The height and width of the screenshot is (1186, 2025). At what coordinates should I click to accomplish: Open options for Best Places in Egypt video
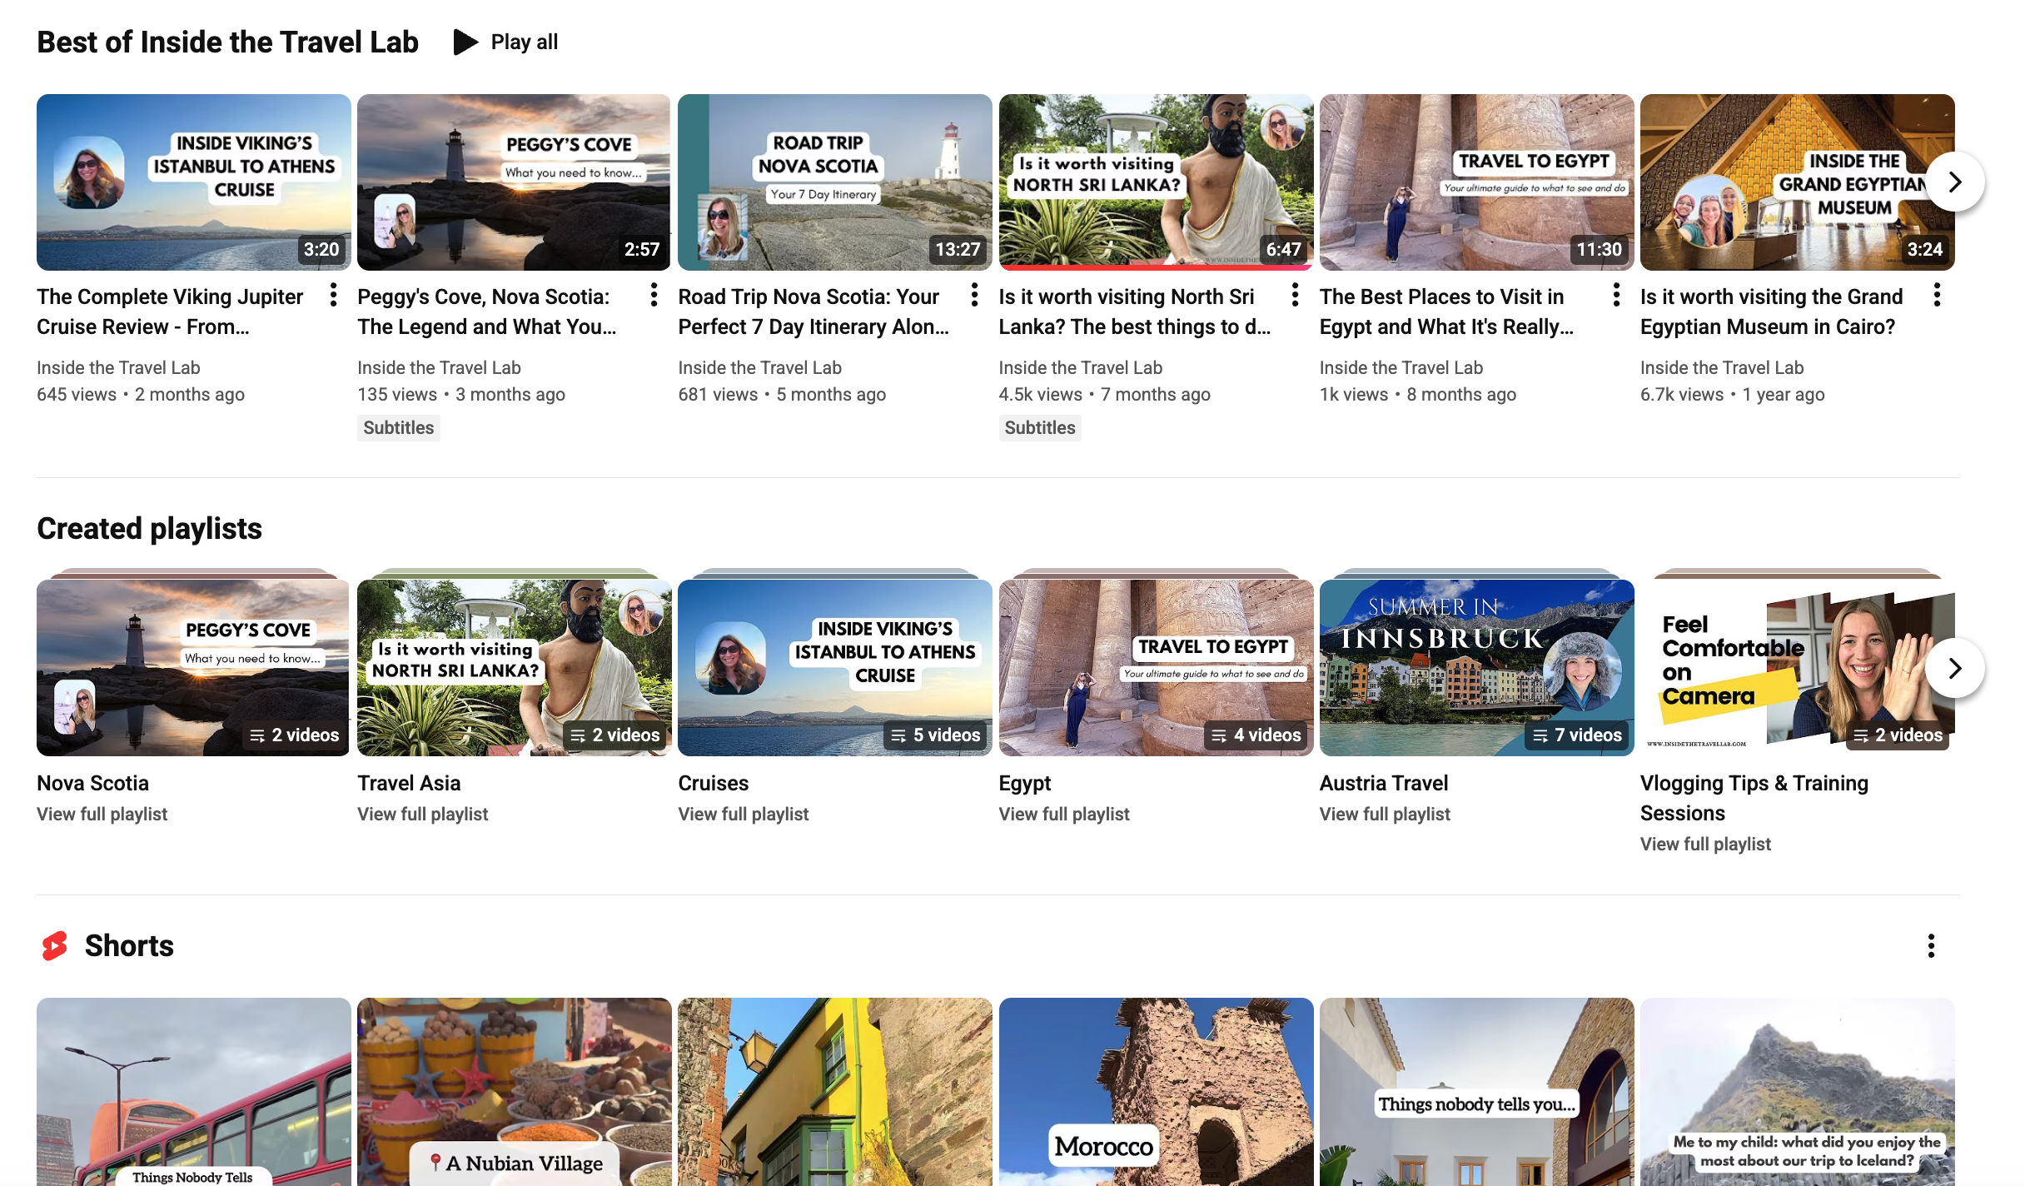point(1616,295)
